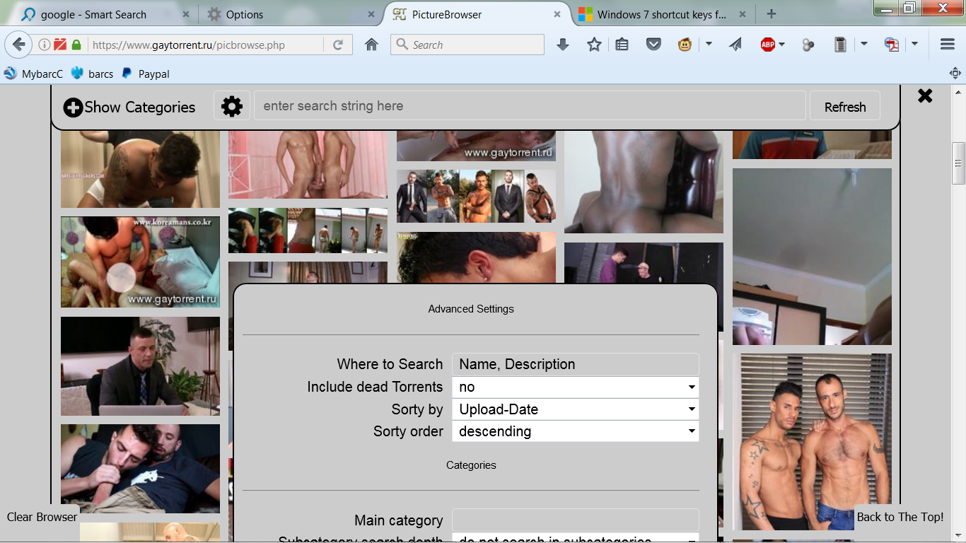
Task: Expand the Sorty by Upload-Date dropdown
Action: coord(575,409)
